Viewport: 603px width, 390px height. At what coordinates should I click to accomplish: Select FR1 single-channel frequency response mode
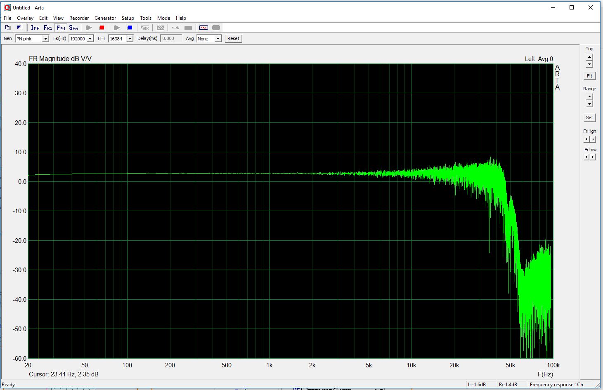(61, 28)
